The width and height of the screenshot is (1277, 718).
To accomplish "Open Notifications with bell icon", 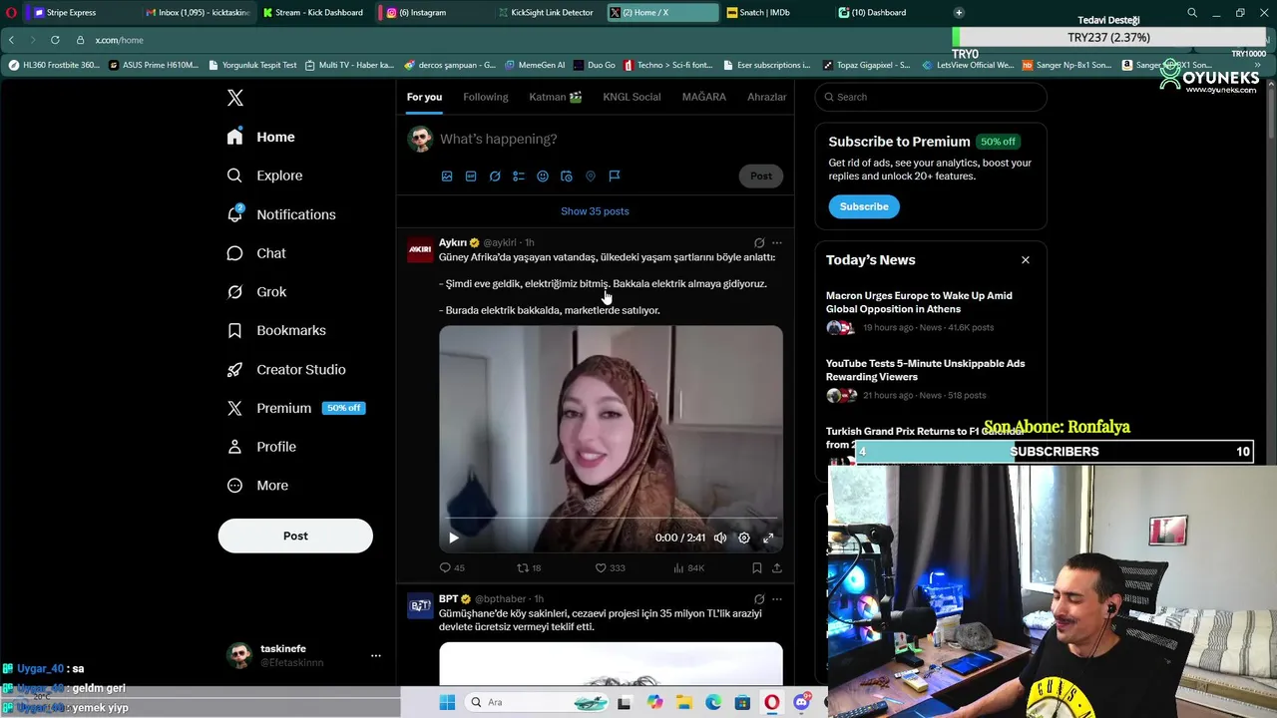I will [280, 214].
